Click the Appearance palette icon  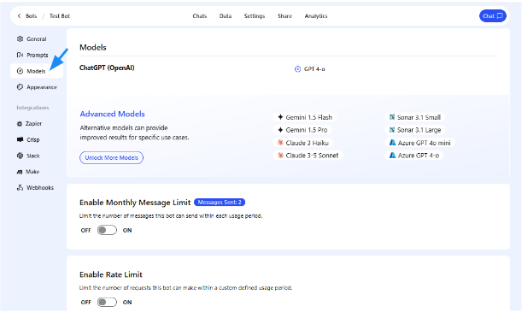[20, 87]
